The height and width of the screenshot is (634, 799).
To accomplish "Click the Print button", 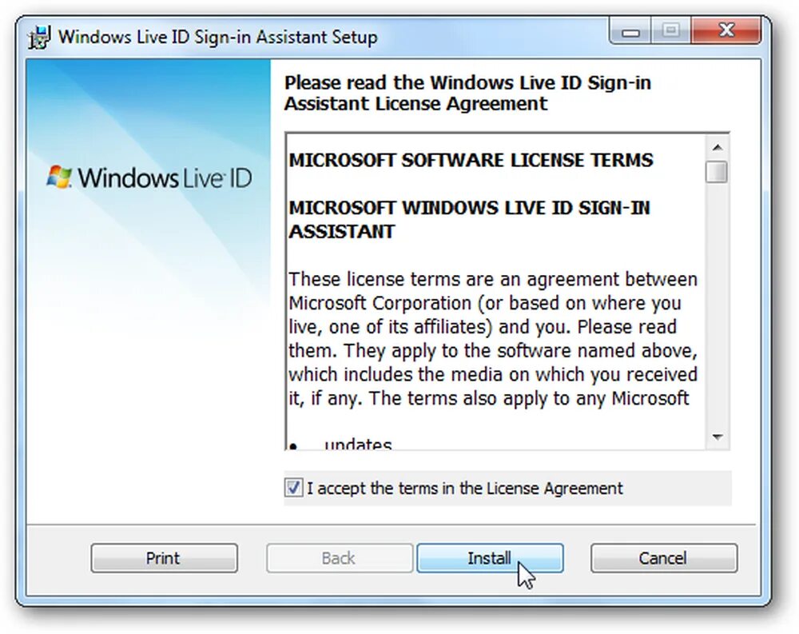I will tap(164, 558).
